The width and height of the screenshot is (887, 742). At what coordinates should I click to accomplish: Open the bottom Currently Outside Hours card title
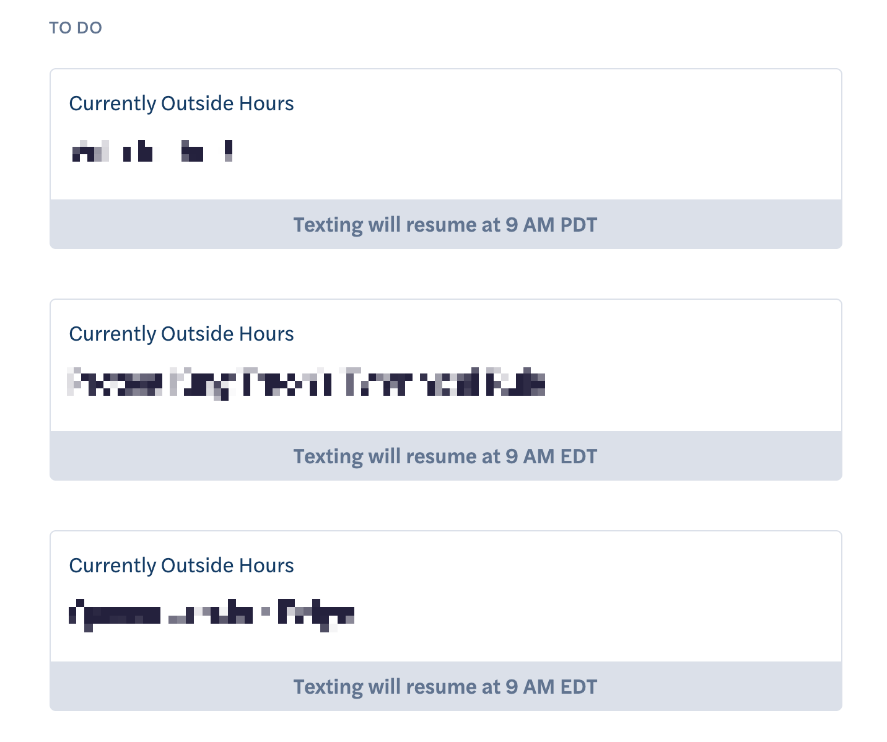tap(181, 565)
